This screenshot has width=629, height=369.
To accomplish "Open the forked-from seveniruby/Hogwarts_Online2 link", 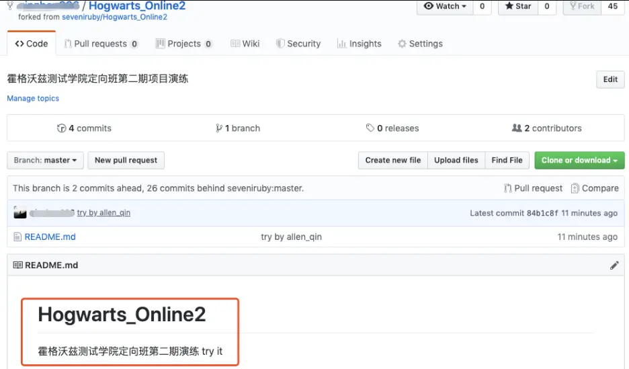I will 114,17.
